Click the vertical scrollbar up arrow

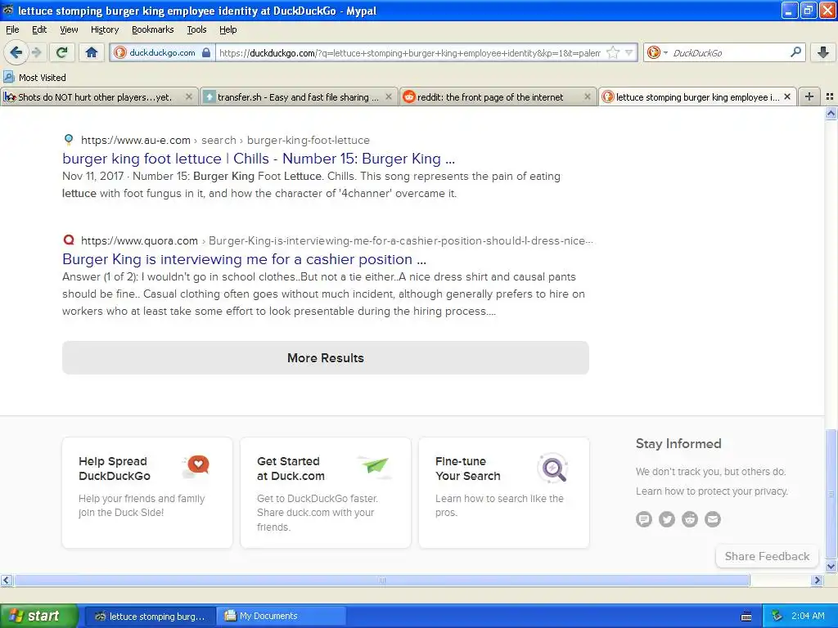(x=831, y=113)
